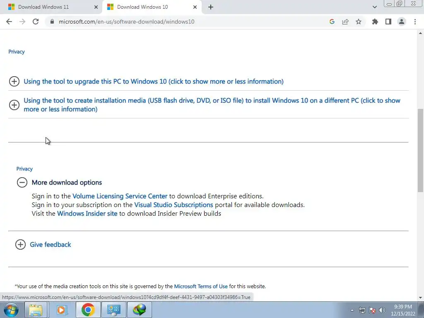
Task: Bookmark this page with the star
Action: pos(359,22)
